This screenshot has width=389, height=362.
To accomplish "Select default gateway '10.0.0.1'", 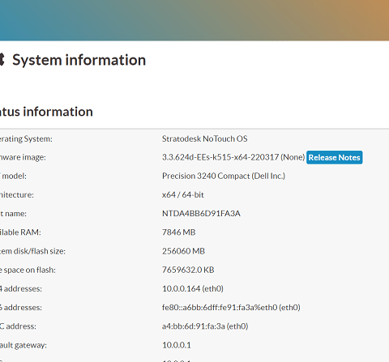I will pyautogui.click(x=177, y=345).
